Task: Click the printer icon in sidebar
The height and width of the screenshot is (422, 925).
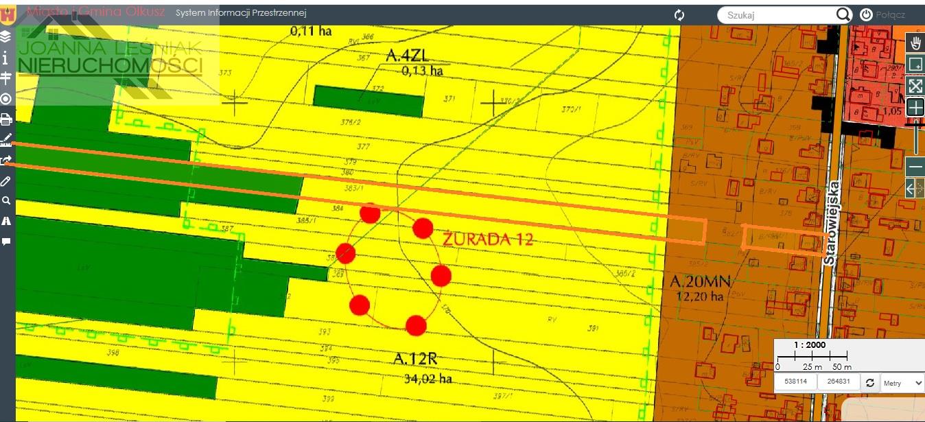Action: (x=6, y=119)
